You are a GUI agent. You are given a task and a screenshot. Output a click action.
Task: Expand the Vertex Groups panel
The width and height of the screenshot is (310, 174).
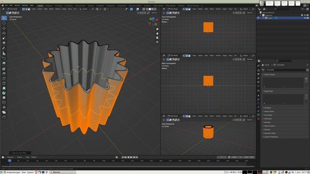click(x=269, y=74)
